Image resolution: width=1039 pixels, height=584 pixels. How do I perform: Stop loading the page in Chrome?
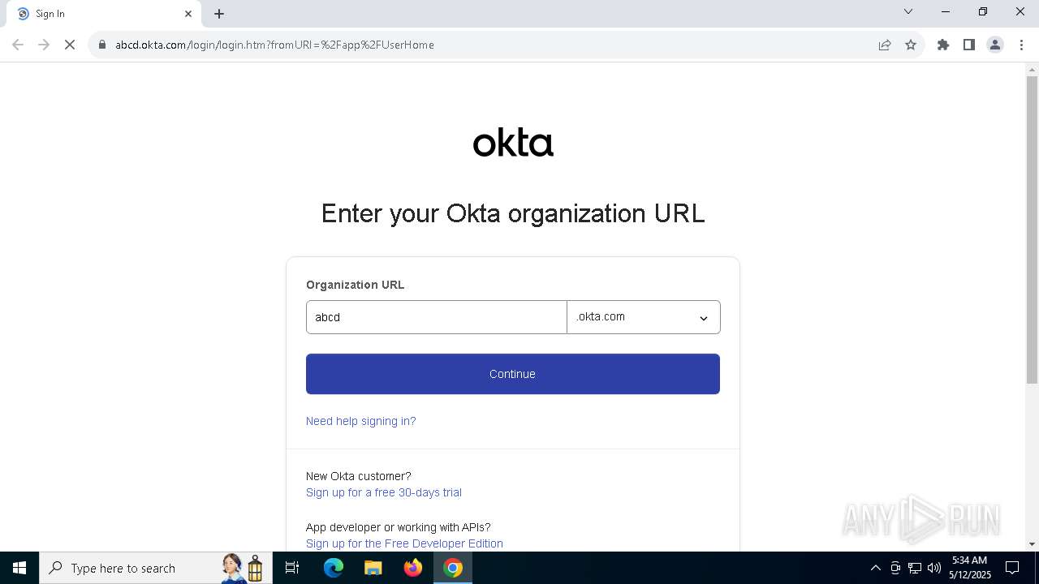point(70,45)
